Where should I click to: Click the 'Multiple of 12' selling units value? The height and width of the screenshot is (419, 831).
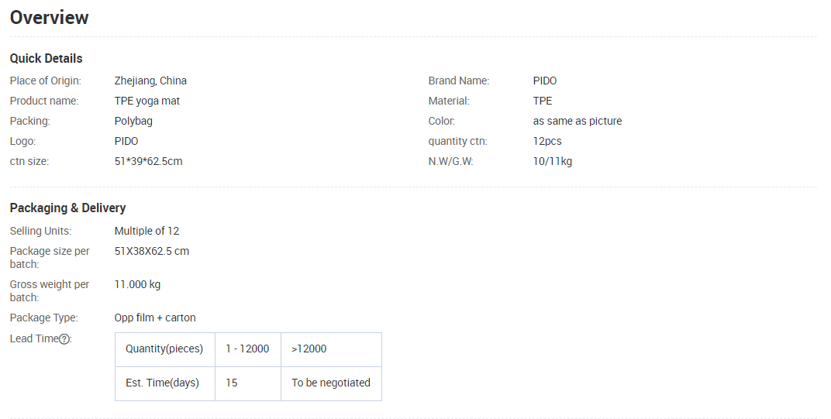(x=147, y=231)
